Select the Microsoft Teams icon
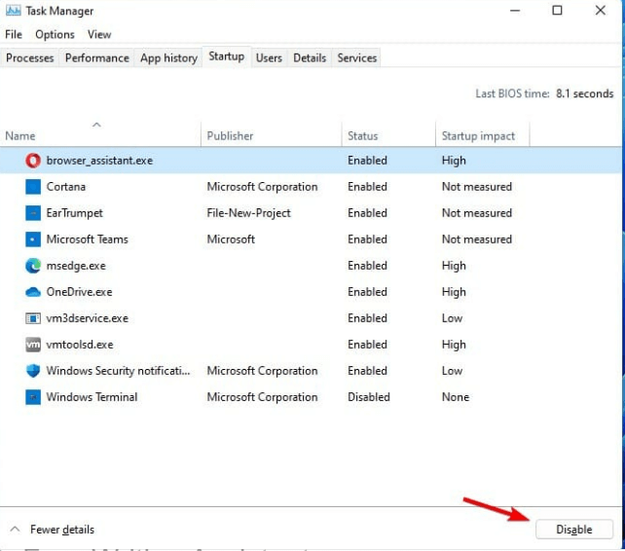Viewport: 625px width, 551px height. pos(32,239)
